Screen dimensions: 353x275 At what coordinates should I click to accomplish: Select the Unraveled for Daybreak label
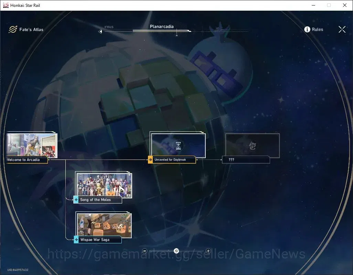pos(170,159)
